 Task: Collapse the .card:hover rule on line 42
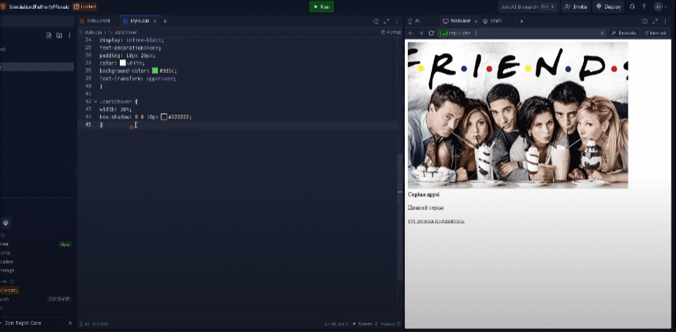click(95, 101)
